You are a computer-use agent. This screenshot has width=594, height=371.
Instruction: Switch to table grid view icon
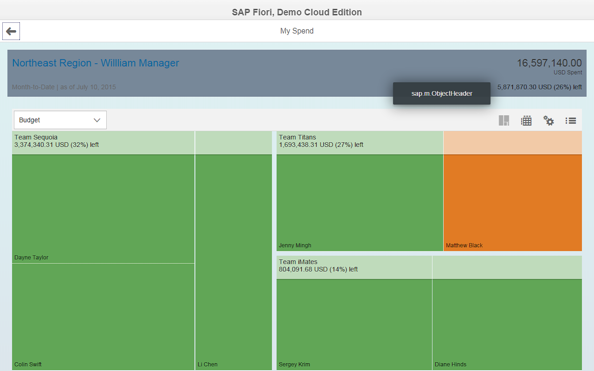pos(526,121)
